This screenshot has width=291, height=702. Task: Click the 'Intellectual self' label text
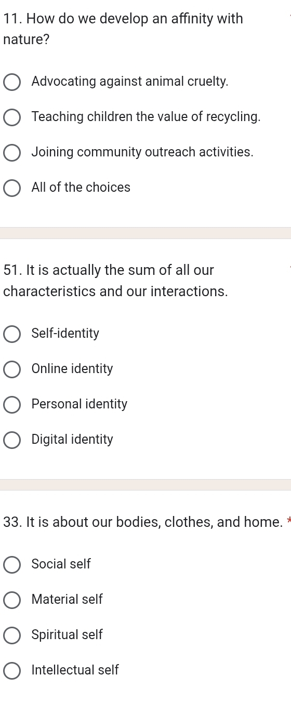click(75, 670)
